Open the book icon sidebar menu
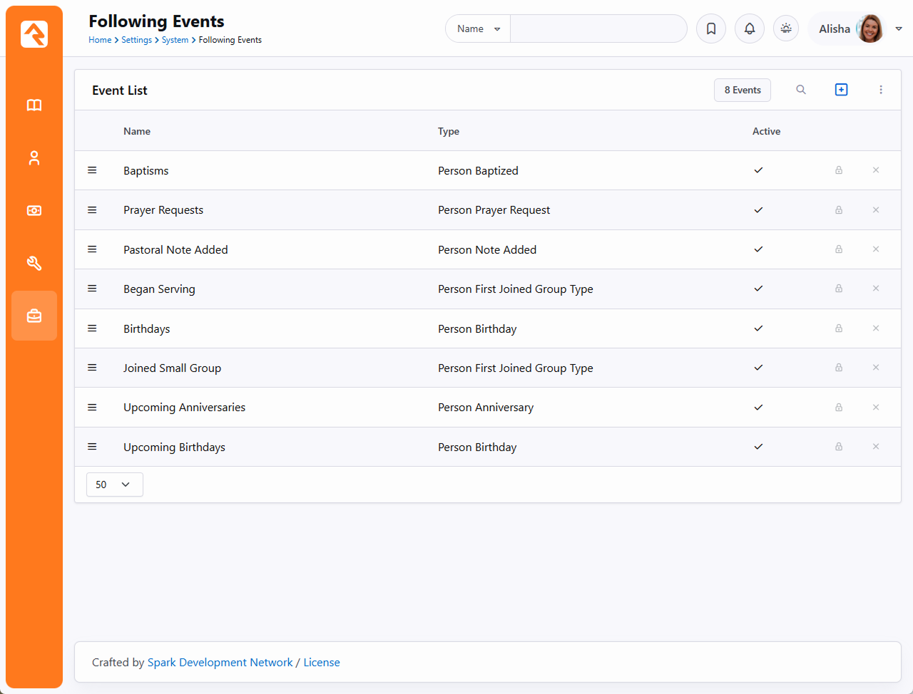This screenshot has width=913, height=694. [x=34, y=105]
